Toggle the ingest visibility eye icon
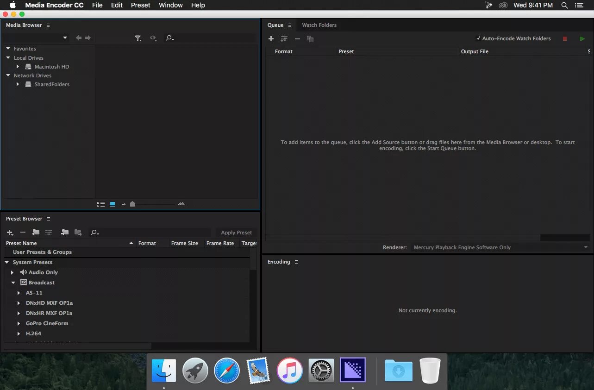This screenshot has width=594, height=390. [x=153, y=38]
